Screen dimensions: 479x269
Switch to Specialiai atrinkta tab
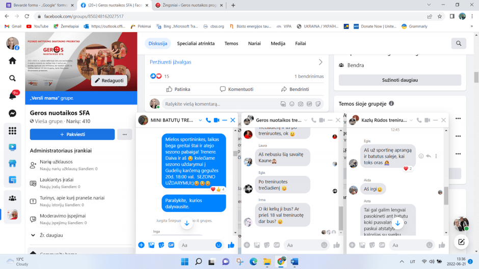point(196,43)
